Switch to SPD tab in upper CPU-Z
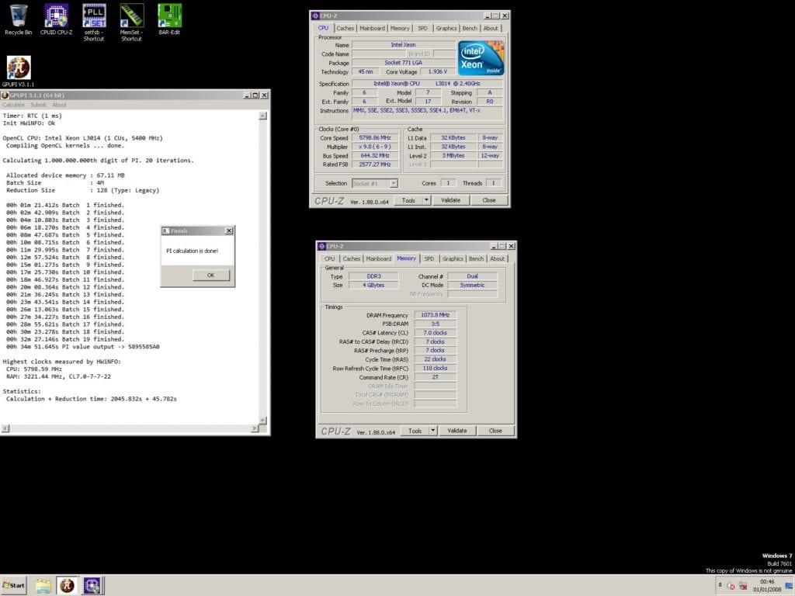 pyautogui.click(x=423, y=29)
